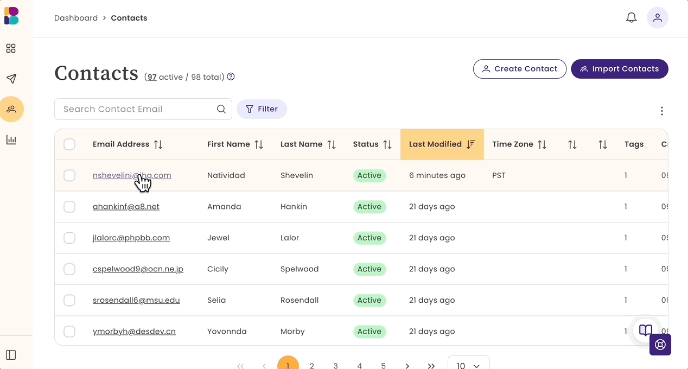The height and width of the screenshot is (369, 688).
Task: Select the paper plane campaigns icon
Action: [11, 79]
